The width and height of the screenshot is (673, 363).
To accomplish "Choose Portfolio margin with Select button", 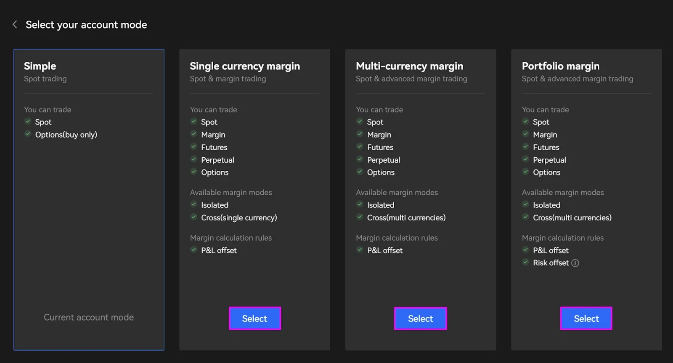I will click(586, 318).
